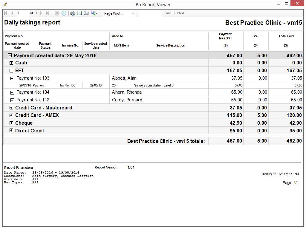Click the stop rendering icon
Screen dimensions: 306x229
(57, 13)
